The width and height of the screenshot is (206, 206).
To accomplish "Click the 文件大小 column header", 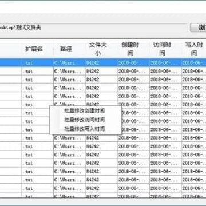I will click(101, 49).
